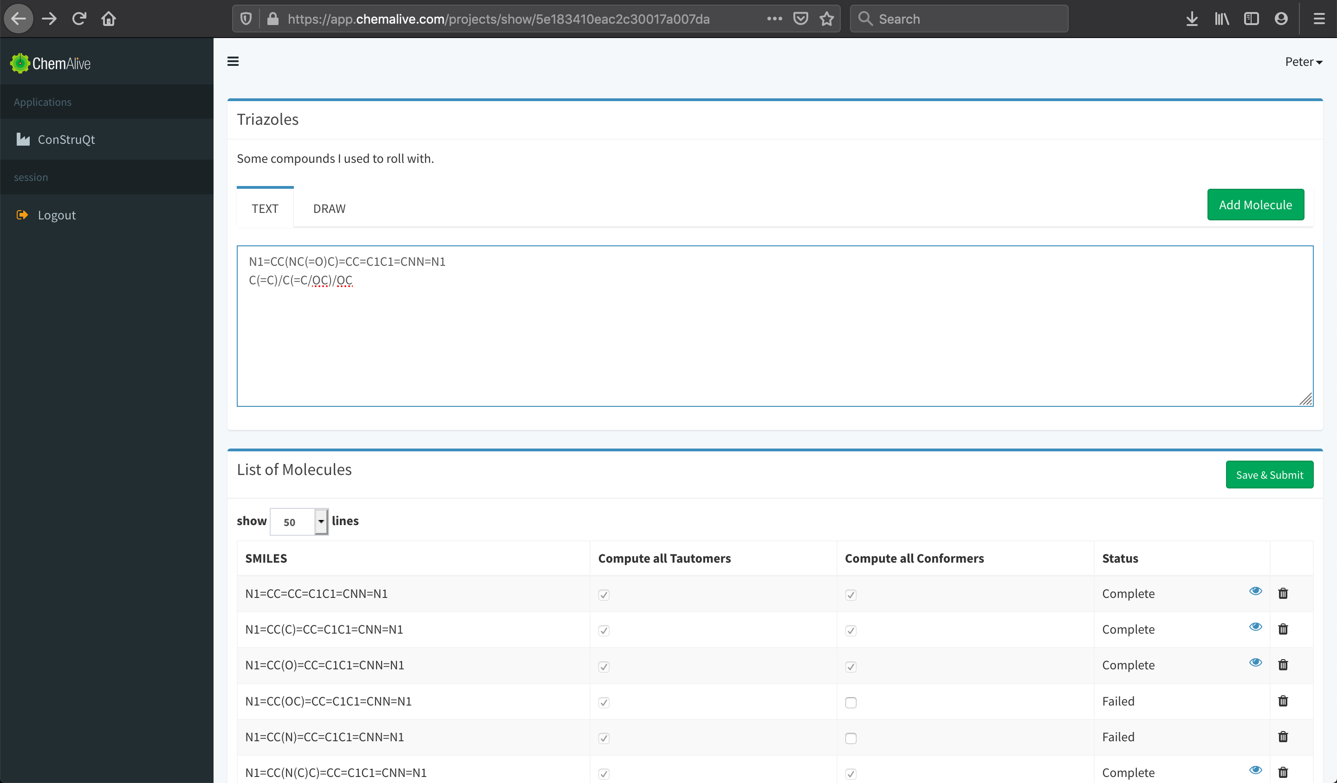Click Failed status of N1=CC(N)=CC=C1C1=CNN=N1 row

[x=1118, y=737]
